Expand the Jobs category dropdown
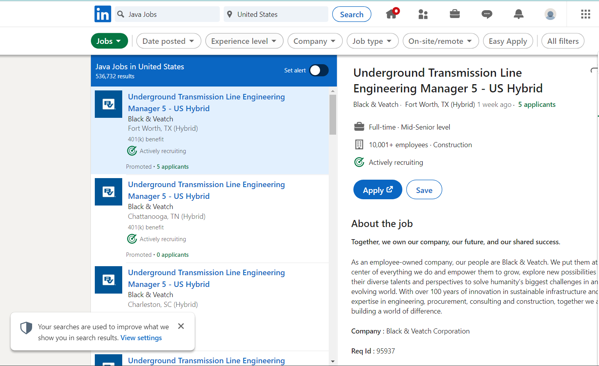 pos(109,41)
